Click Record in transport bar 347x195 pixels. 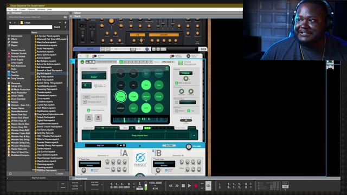(196, 186)
